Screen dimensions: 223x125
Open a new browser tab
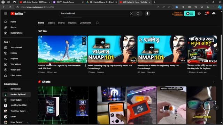click(x=155, y=2)
